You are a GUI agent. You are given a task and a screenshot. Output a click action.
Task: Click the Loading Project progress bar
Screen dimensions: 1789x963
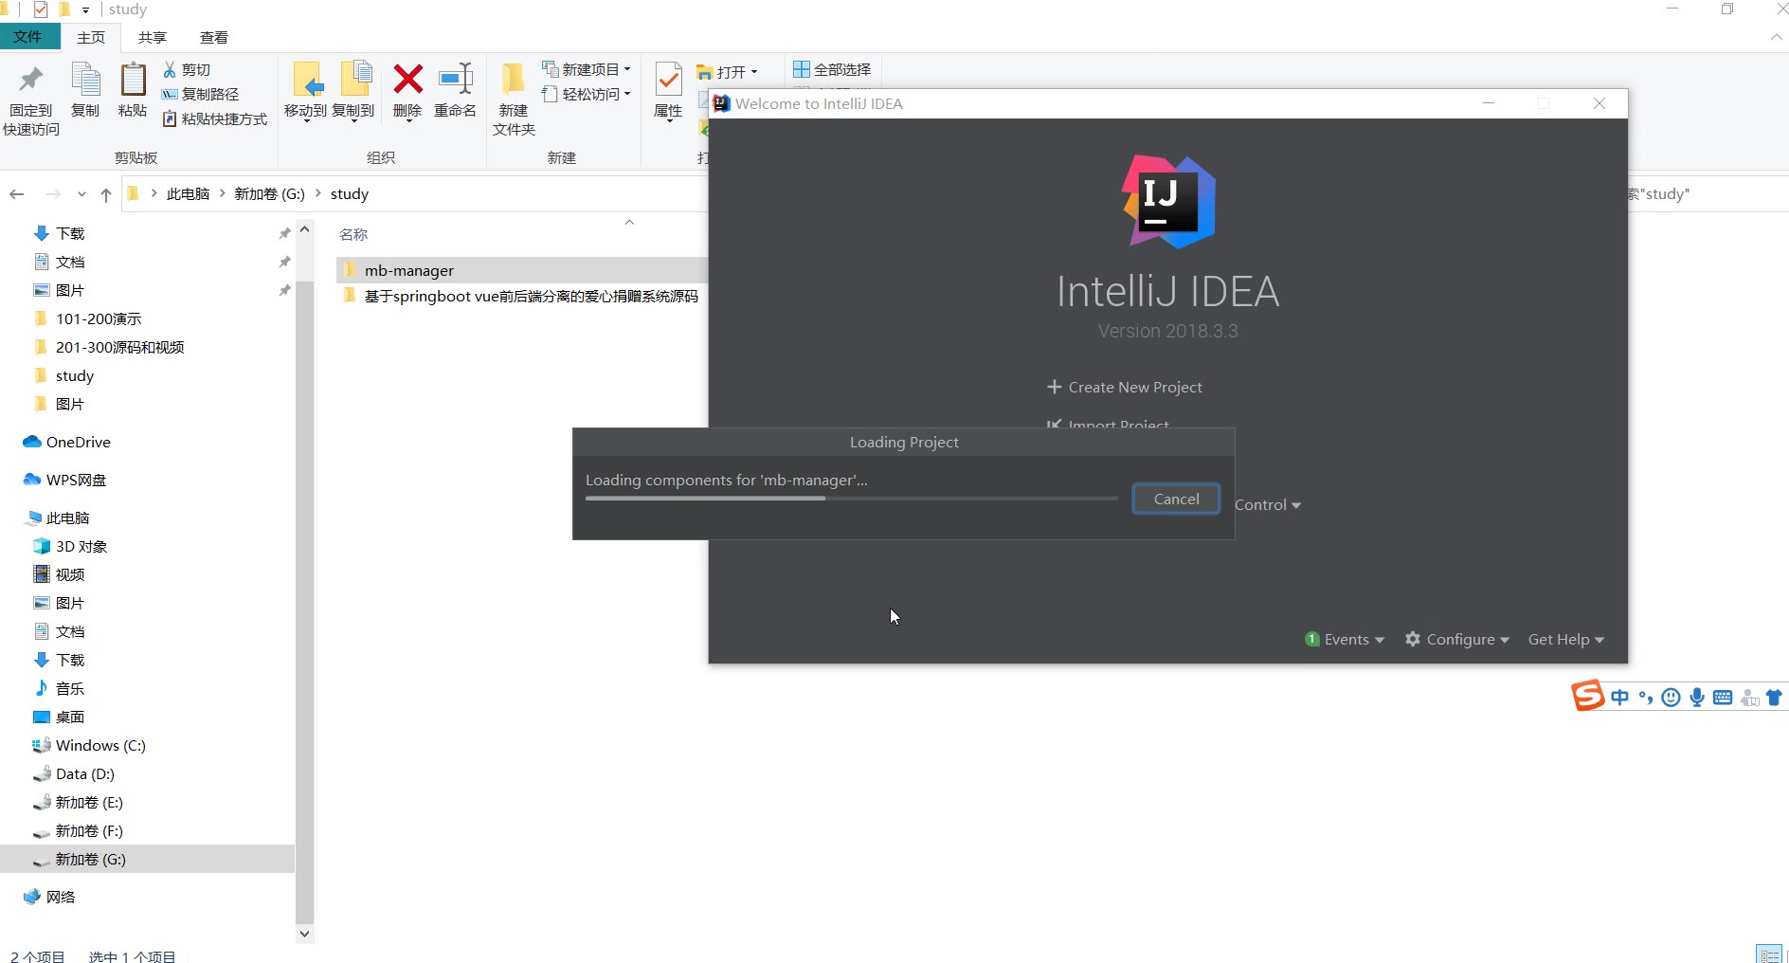coord(852,499)
